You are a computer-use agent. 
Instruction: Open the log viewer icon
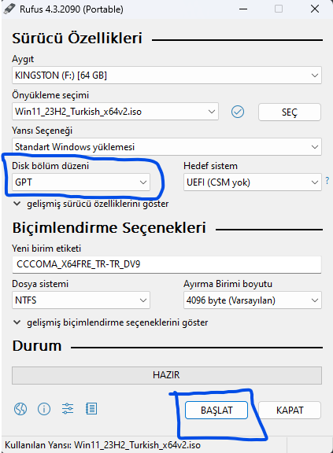[x=91, y=409]
